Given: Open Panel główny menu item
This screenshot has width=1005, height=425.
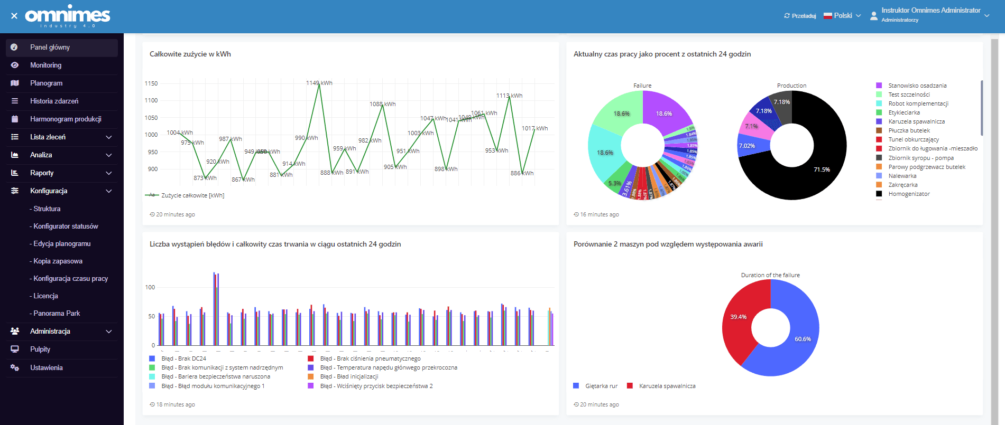Looking at the screenshot, I should (62, 48).
